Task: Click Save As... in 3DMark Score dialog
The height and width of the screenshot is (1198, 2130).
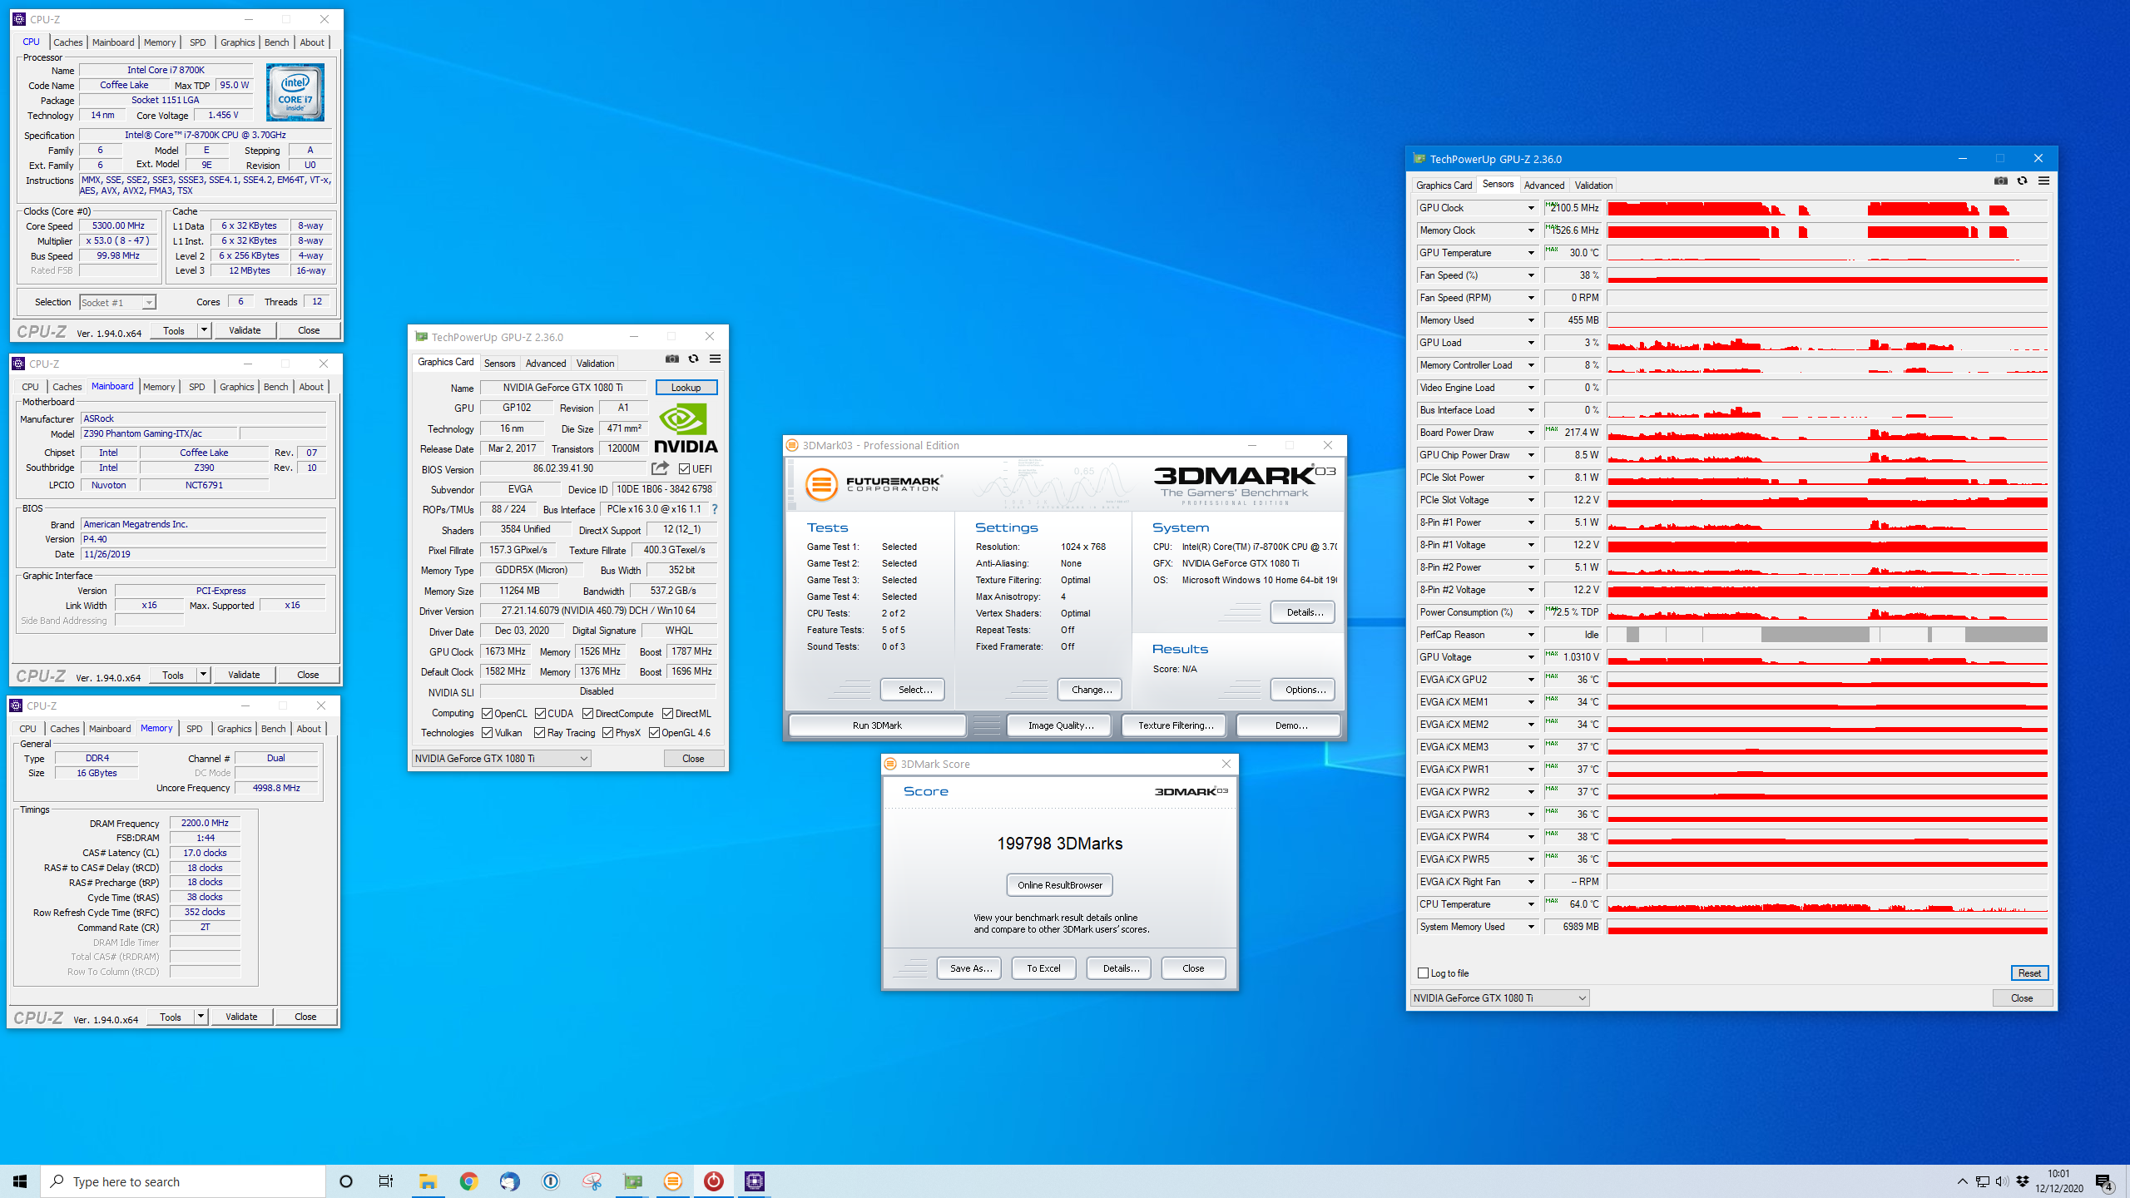Action: coord(969,968)
